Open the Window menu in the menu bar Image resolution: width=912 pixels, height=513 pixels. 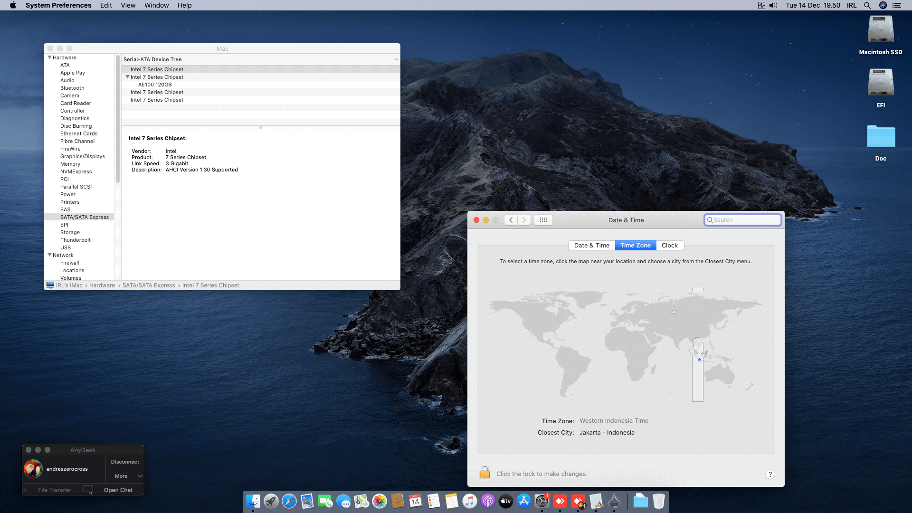156,5
